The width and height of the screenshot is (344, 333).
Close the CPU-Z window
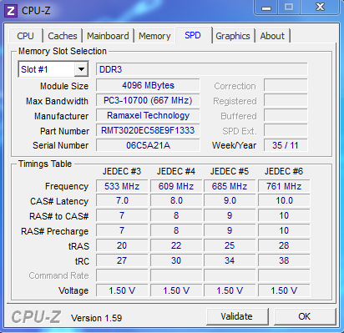320,8
